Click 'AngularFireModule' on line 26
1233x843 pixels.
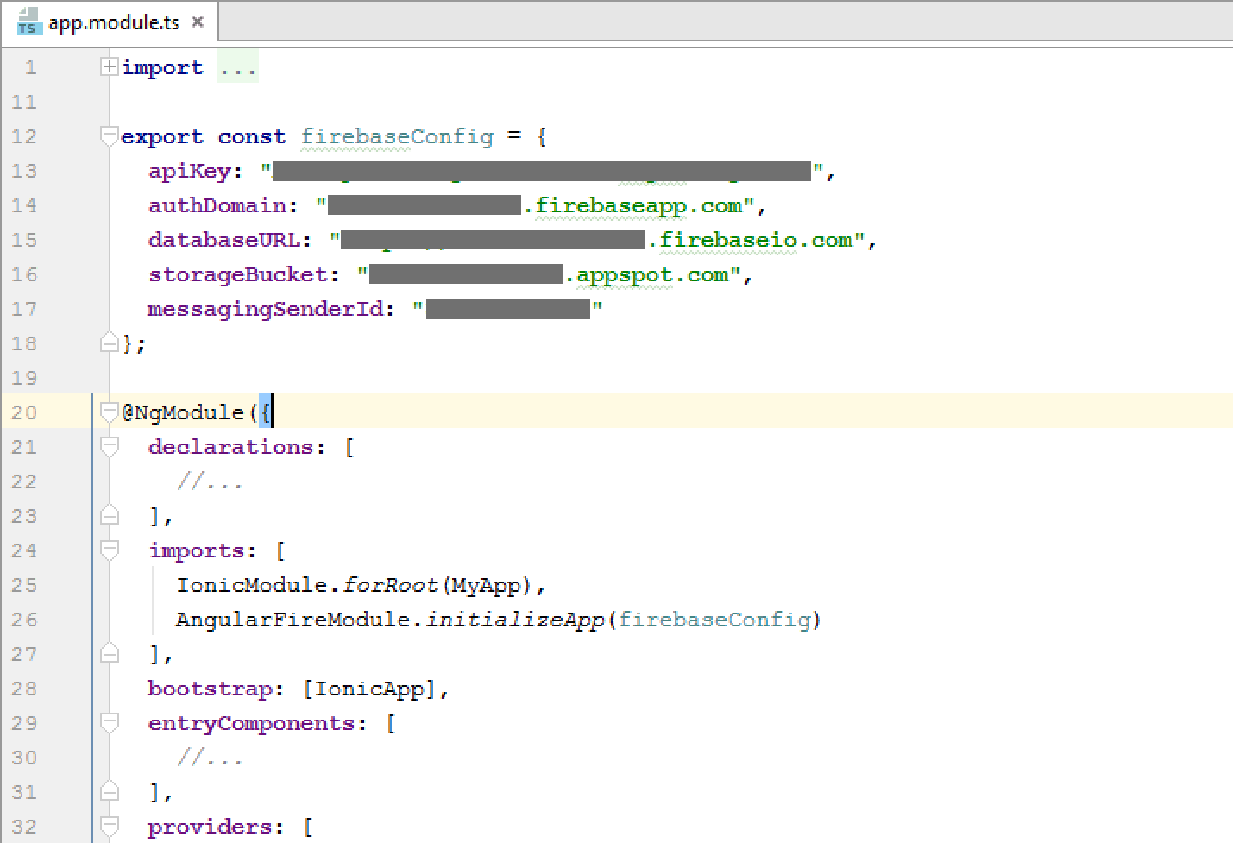click(x=293, y=620)
